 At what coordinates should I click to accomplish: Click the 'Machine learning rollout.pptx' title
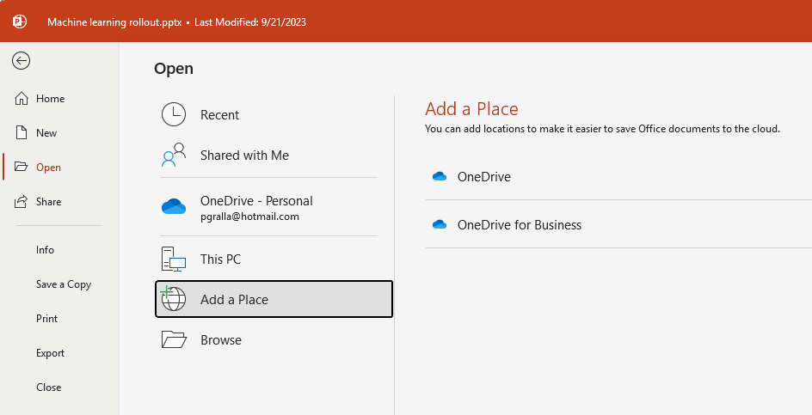114,22
